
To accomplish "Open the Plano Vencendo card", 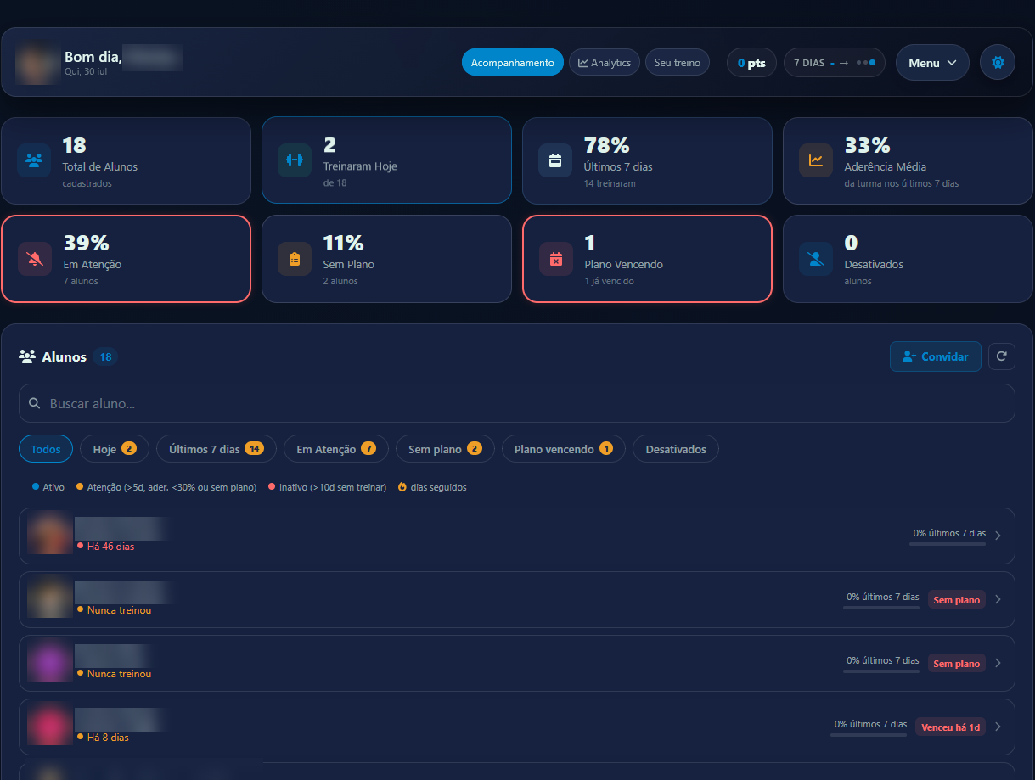I will (x=647, y=259).
